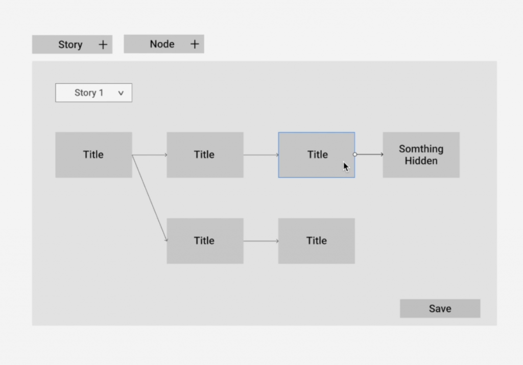The image size is (523, 365).
Task: Click the Save button
Action: (440, 308)
